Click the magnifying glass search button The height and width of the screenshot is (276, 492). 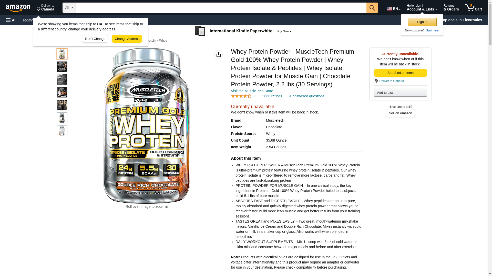click(372, 8)
